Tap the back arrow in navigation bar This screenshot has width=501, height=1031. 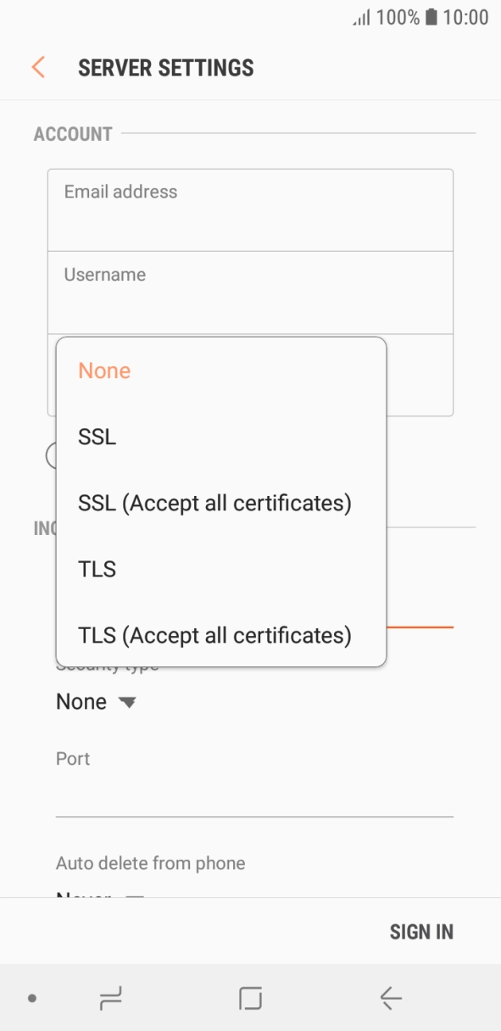click(390, 999)
